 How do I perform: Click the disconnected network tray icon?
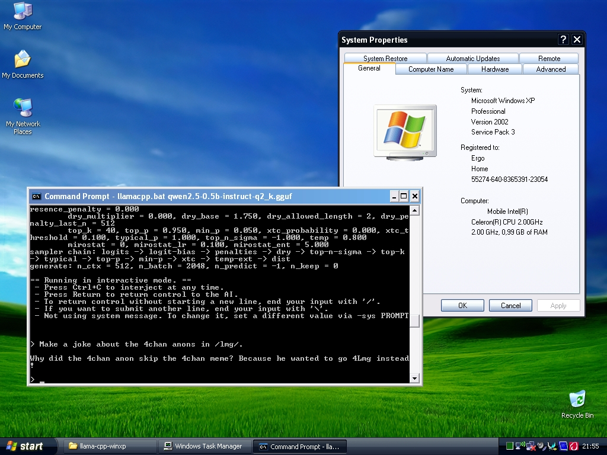(531, 446)
